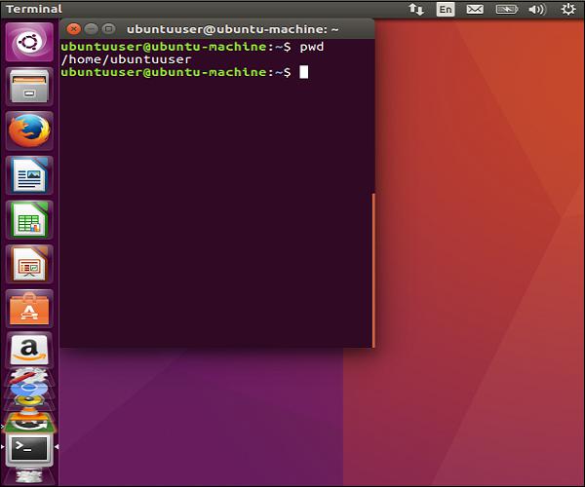Minimize the terminal window
Image resolution: width=585 pixels, height=487 pixels.
(90, 29)
